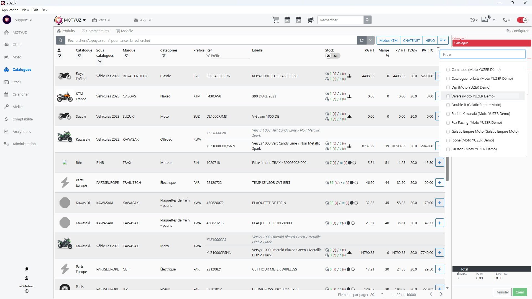
Task: Apply the Motos KTM filter button
Action: [388, 40]
